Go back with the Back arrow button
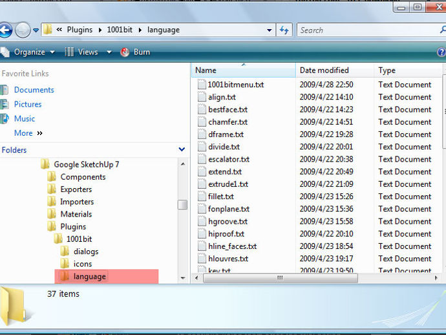Screen dimensions: 446x335 coord(5,30)
